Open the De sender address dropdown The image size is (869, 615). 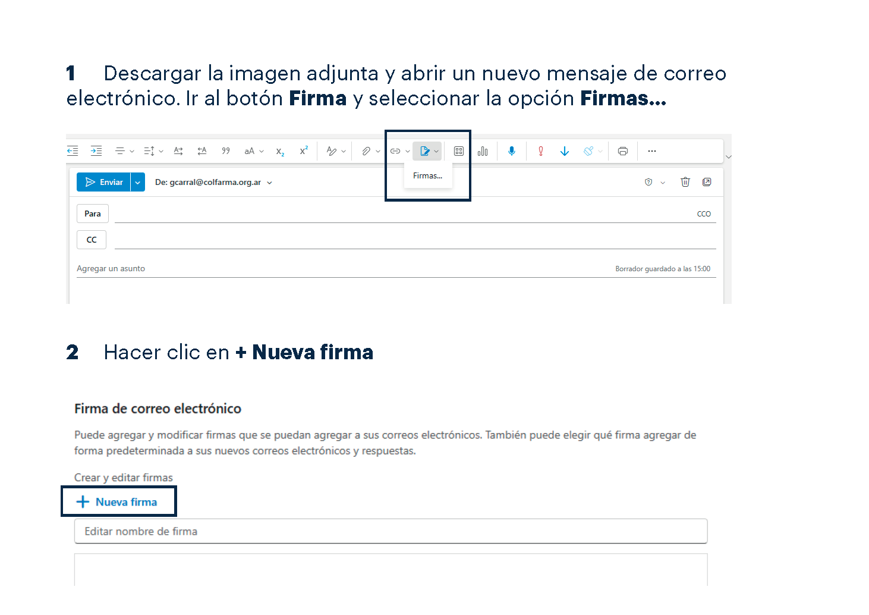pos(269,183)
